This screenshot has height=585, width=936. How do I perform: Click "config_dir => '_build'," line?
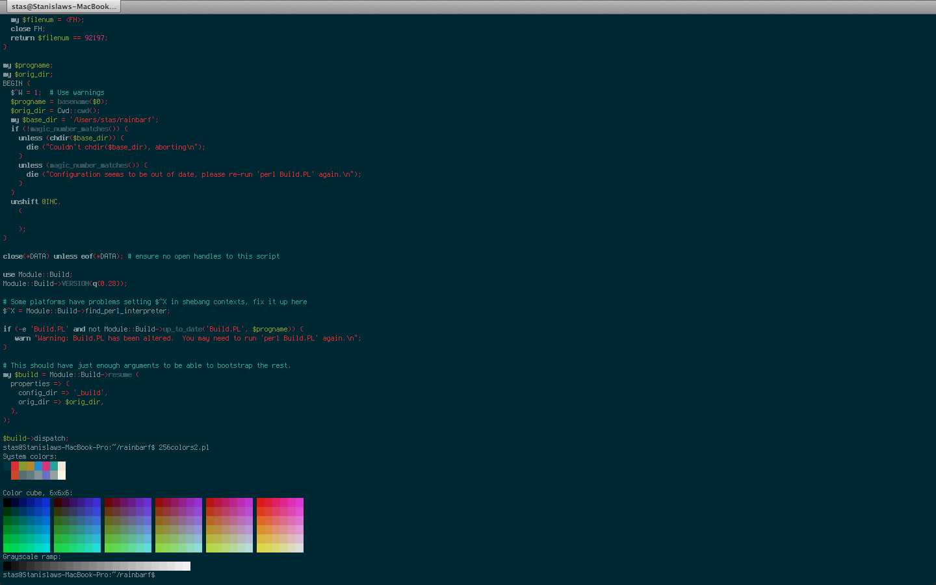63,393
